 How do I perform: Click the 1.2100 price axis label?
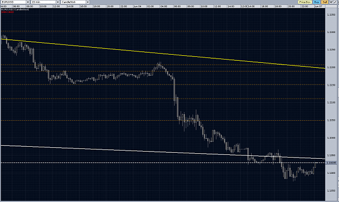click(331, 102)
